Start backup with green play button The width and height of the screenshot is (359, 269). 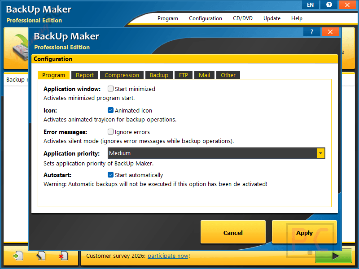tap(333, 256)
